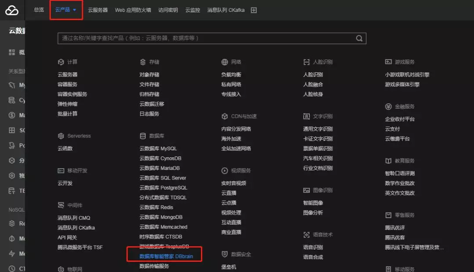Open 消息队列 CMQ under 中间件
This screenshot has width=474, height=272.
click(74, 218)
